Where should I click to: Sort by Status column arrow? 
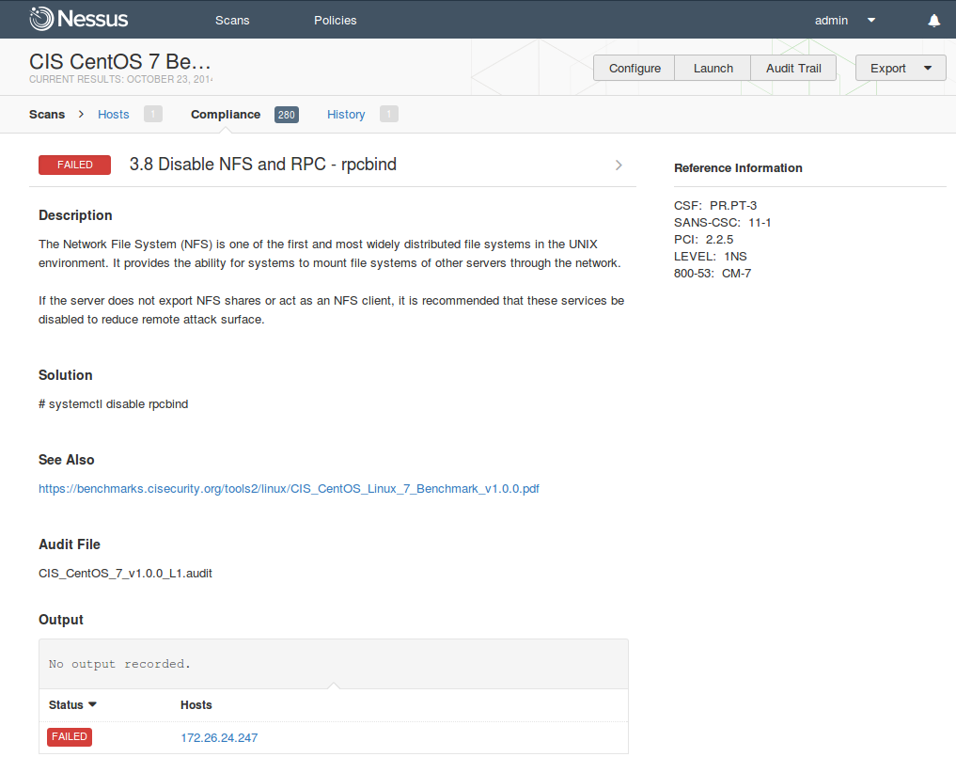pos(93,705)
